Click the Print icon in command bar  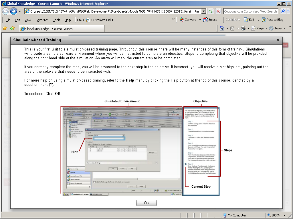[243, 28]
